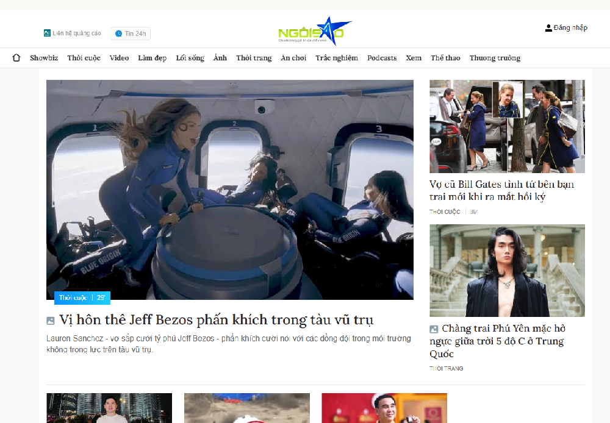Open the Thể thao section
The image size is (610, 423).
[445, 58]
